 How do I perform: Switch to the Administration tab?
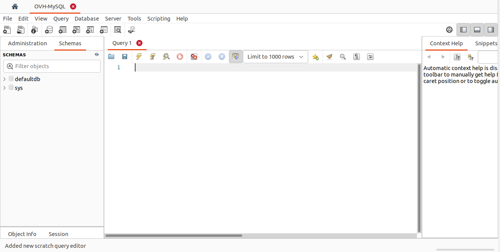27,43
